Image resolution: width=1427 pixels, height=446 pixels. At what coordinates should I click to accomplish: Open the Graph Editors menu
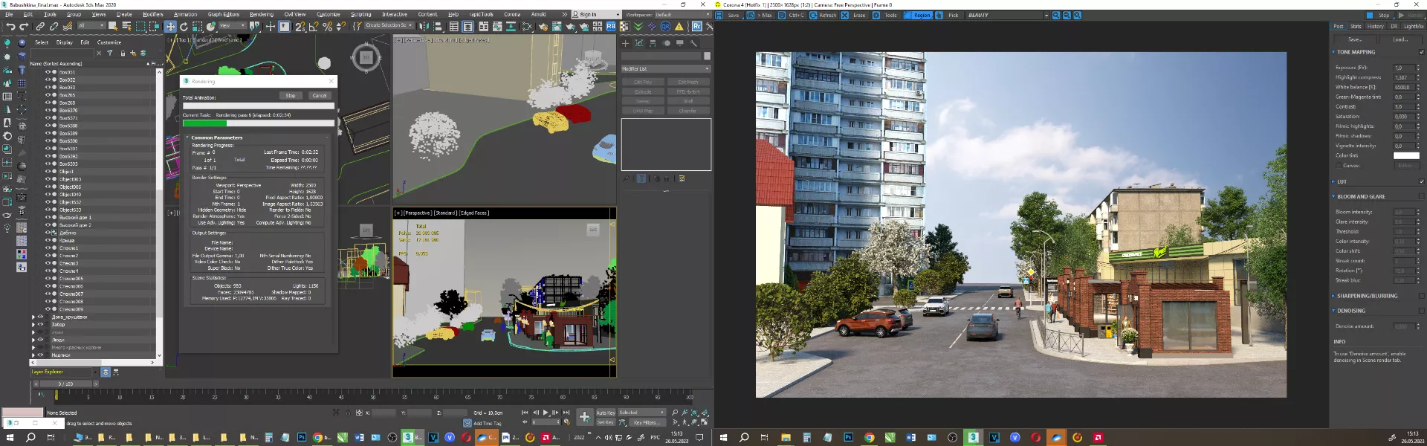pos(224,14)
